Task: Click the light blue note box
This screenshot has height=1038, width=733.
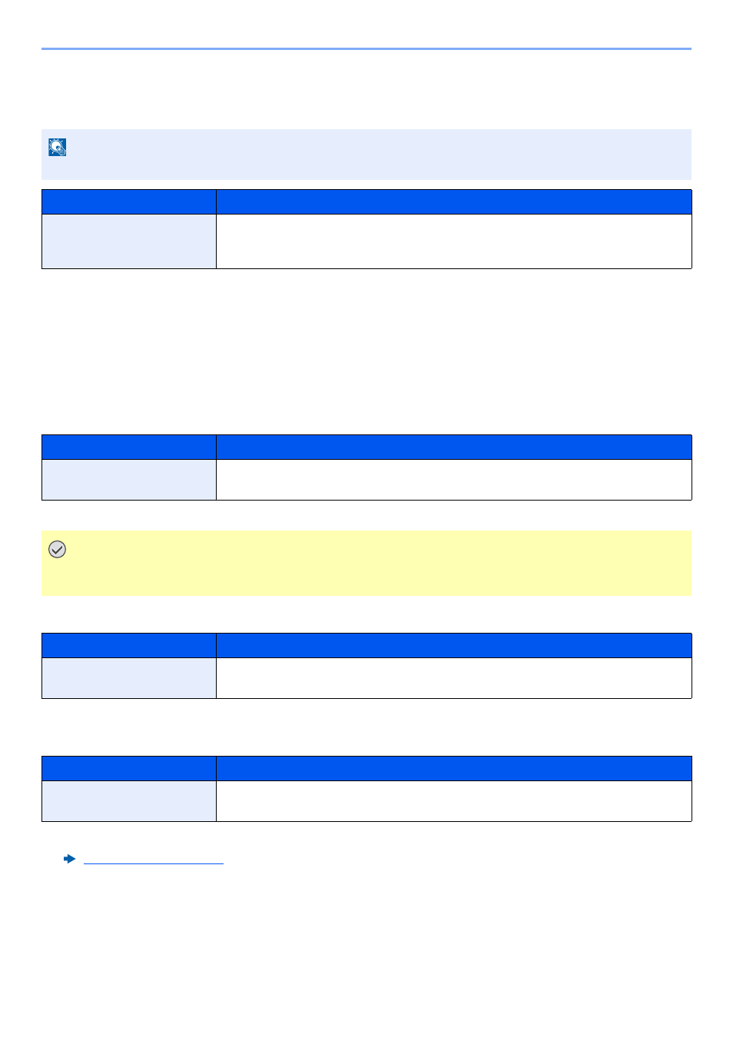Action: click(x=366, y=155)
